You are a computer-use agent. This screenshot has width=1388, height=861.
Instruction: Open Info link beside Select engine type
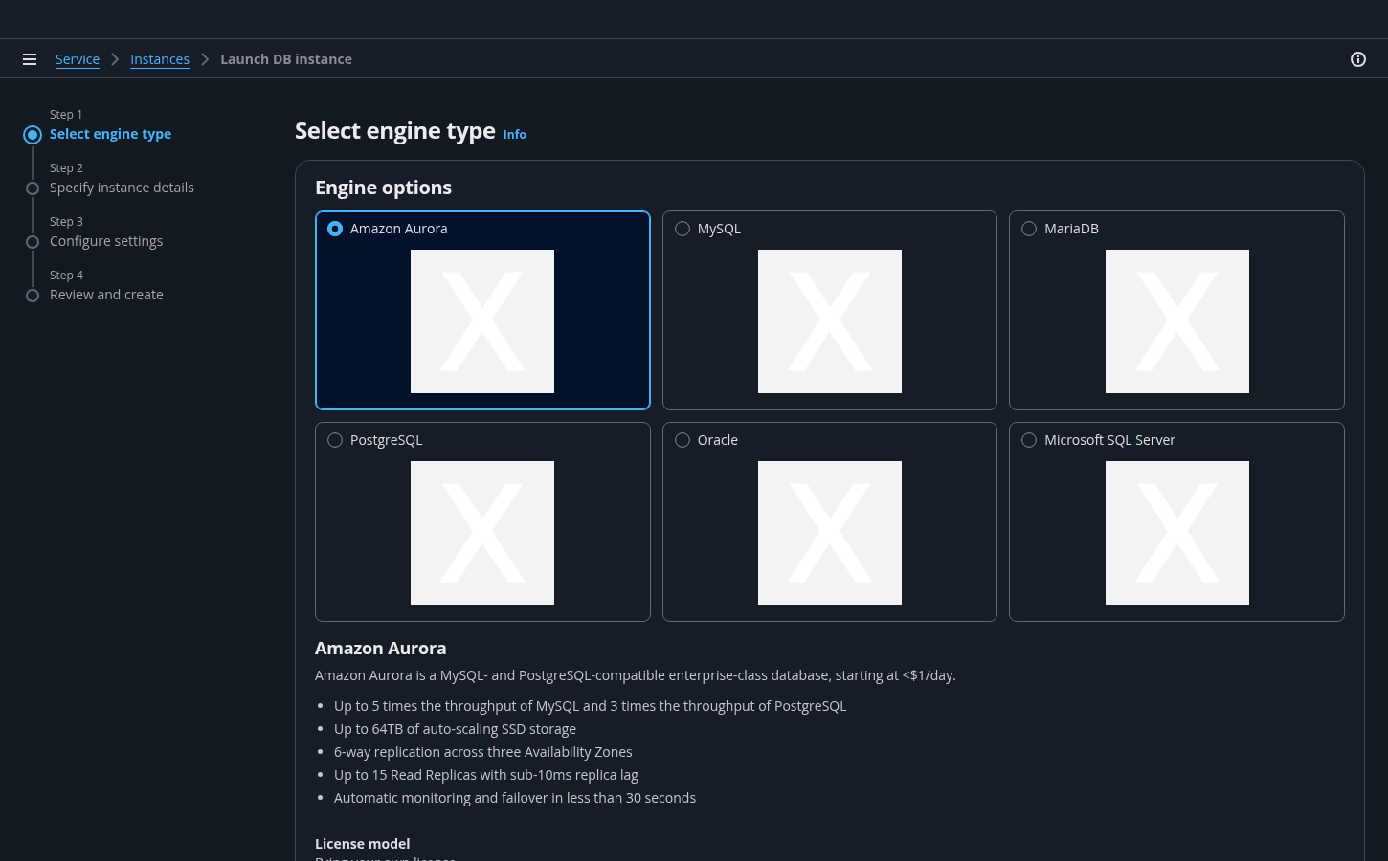(515, 135)
